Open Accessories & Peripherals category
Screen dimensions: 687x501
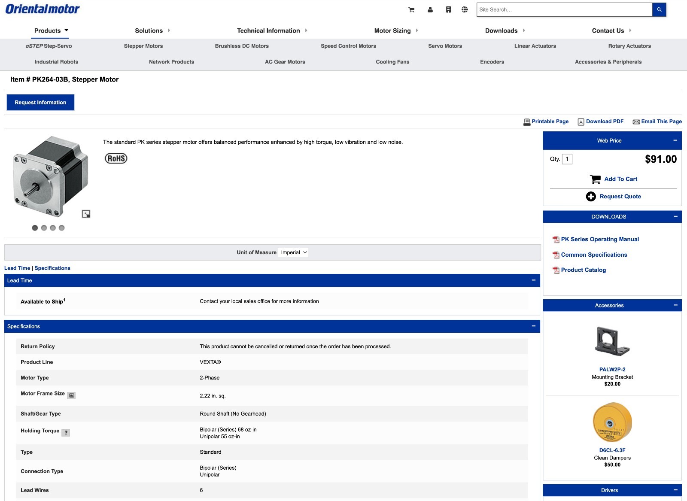608,62
